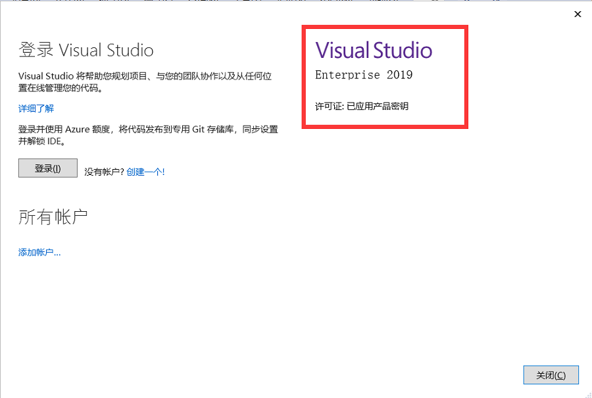Image resolution: width=592 pixels, height=398 pixels.
Task: Open the 详细了解 learn more link
Action: (36, 109)
